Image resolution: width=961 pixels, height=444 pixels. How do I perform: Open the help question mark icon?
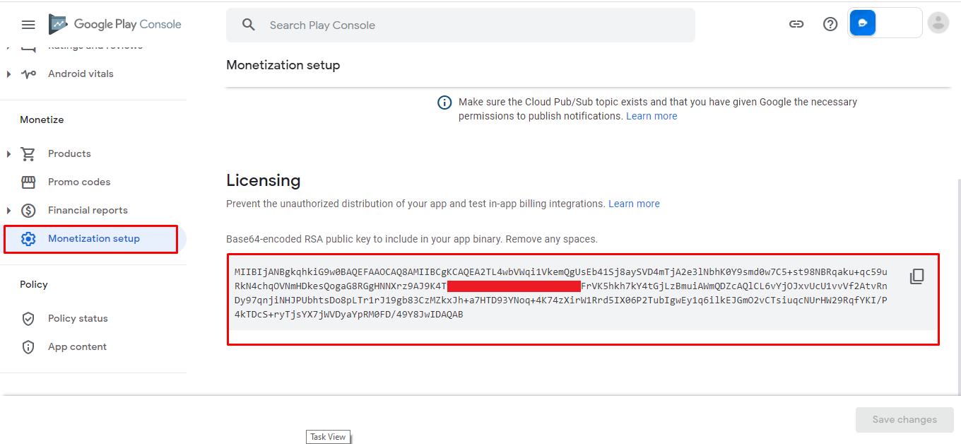tap(830, 24)
